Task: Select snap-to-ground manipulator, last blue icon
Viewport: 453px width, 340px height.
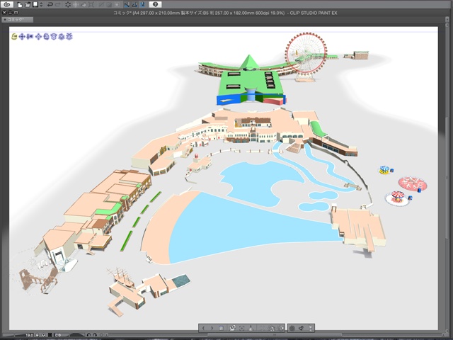Action: point(69,36)
